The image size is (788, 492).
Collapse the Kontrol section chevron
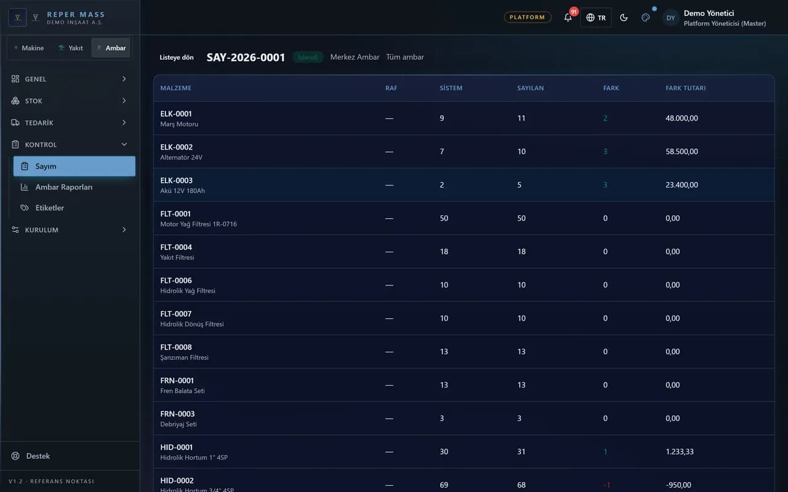[x=124, y=145]
